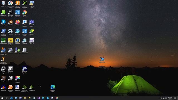178x100 pixels.
Task: Open Zen Timer desktop shortcut
Action: point(18,32)
